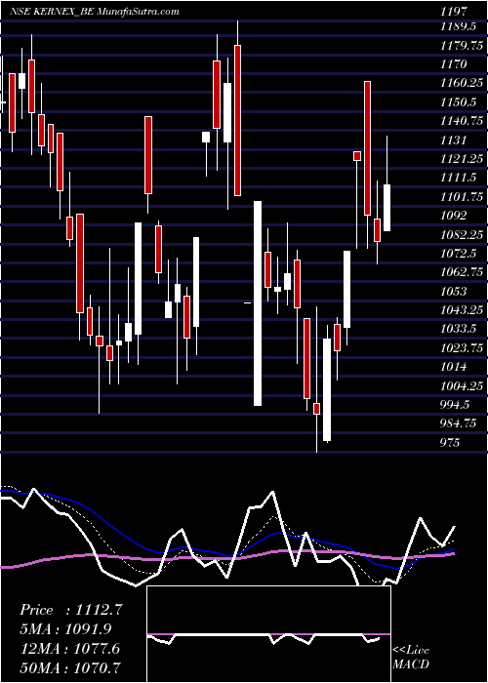Click the 1004.25 price axis label
Viewport: 488px width, 683px height.
pos(462,386)
